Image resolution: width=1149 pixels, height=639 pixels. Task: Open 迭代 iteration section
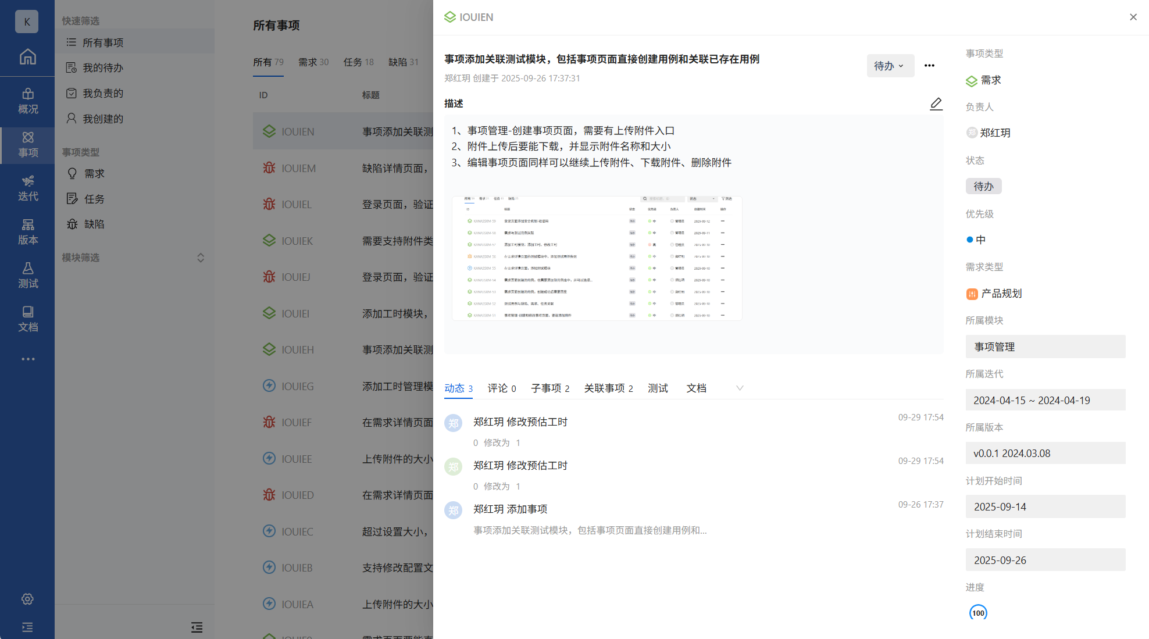click(x=27, y=188)
